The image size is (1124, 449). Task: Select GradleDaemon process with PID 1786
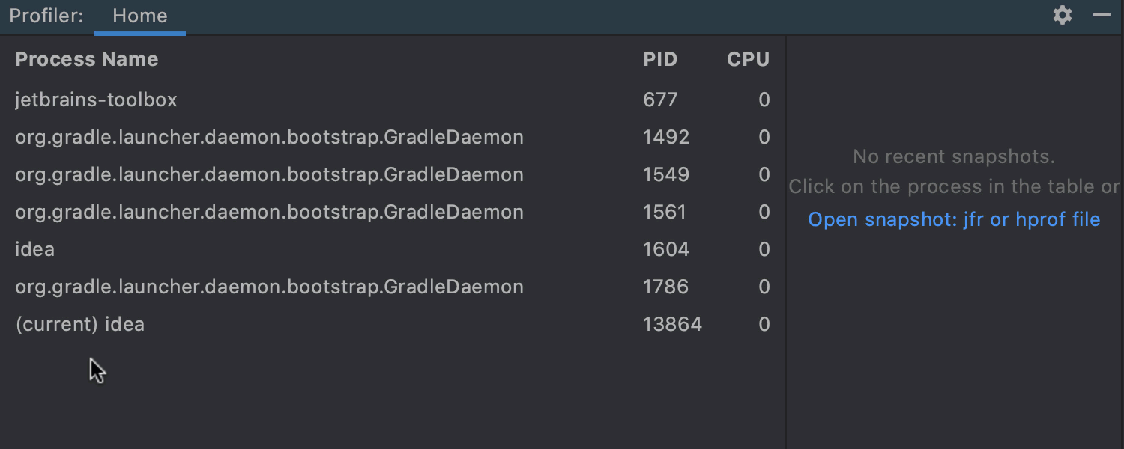click(393, 287)
